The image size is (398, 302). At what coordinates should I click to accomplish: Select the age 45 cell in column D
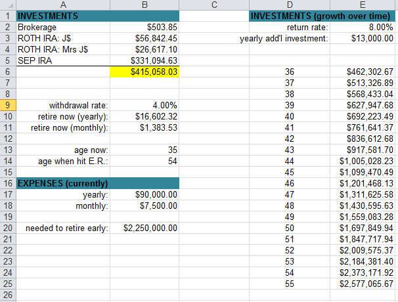[x=290, y=172]
